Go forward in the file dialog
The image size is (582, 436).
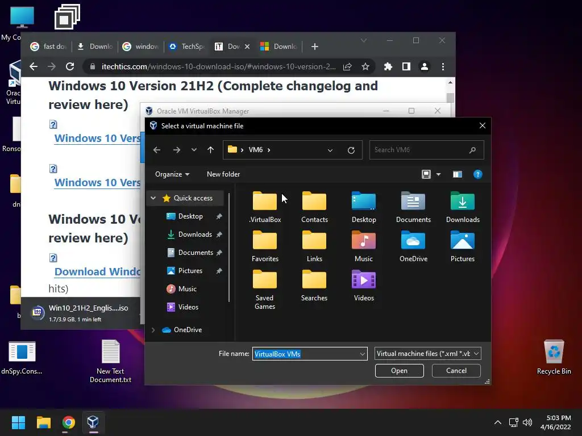177,150
